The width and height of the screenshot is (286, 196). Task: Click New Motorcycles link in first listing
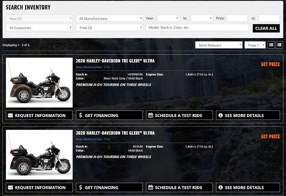pyautogui.click(x=88, y=67)
